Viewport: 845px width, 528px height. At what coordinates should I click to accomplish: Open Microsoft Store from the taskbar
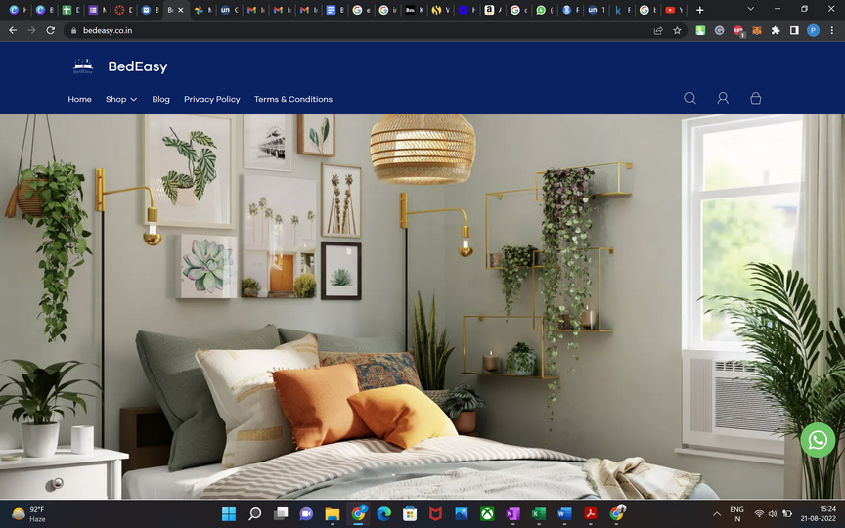coord(410,514)
